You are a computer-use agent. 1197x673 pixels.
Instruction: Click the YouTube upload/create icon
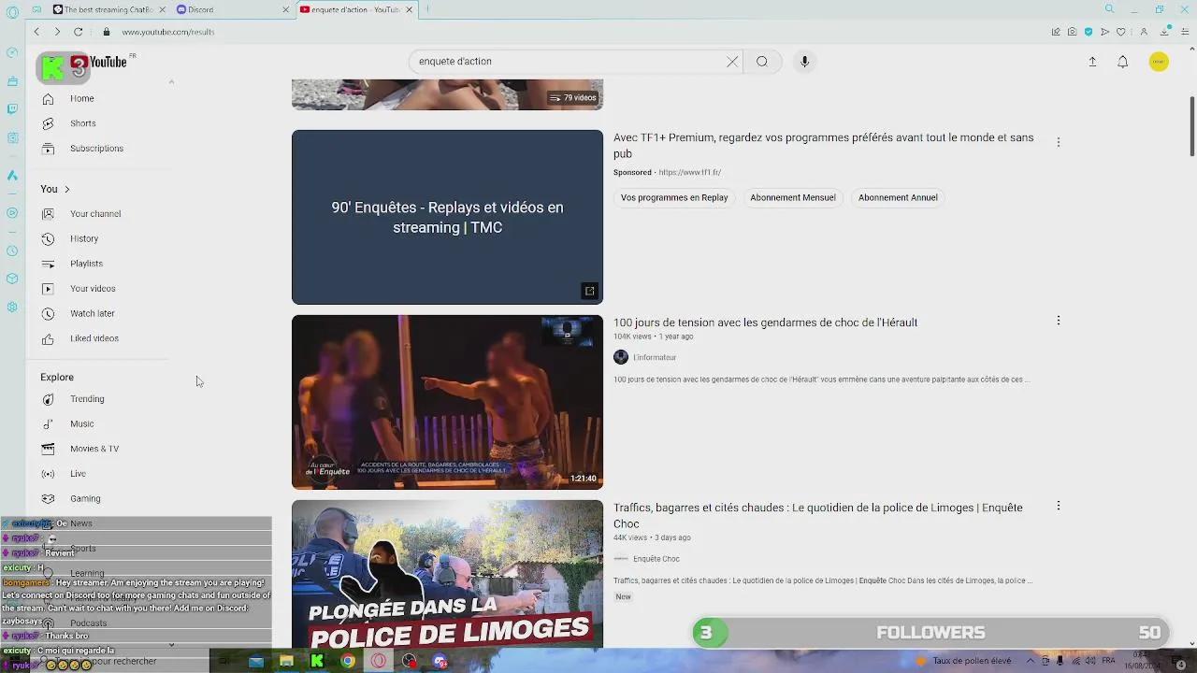point(1092,62)
